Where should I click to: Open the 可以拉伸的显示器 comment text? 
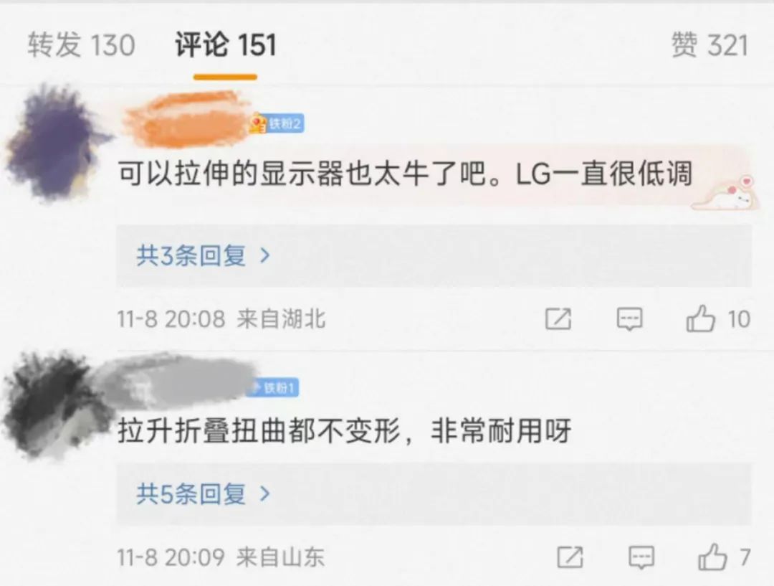pyautogui.click(x=405, y=174)
